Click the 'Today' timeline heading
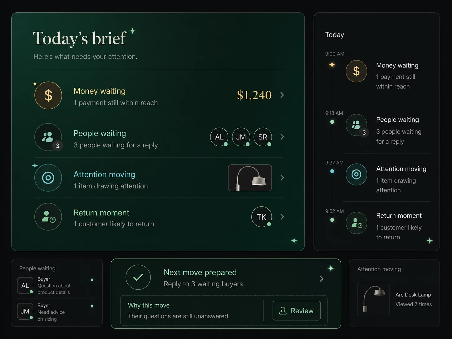The height and width of the screenshot is (339, 452). tap(335, 35)
